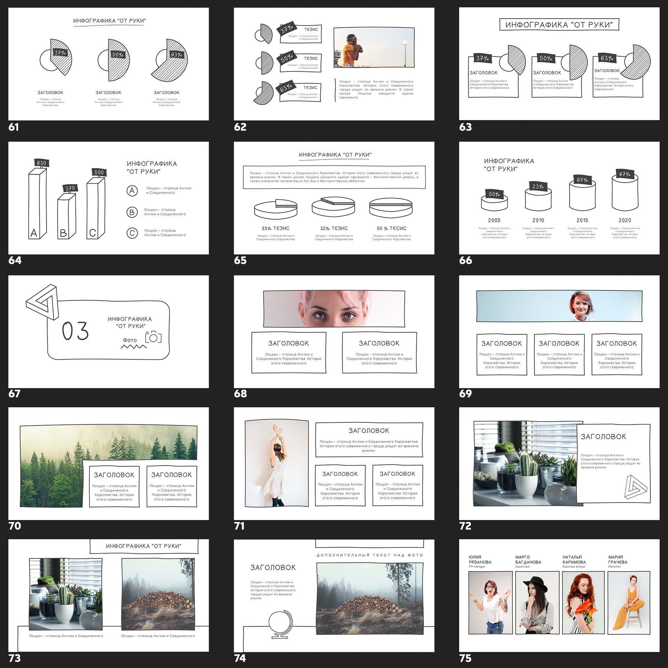Click the woman on stool portrait

pos(629,603)
